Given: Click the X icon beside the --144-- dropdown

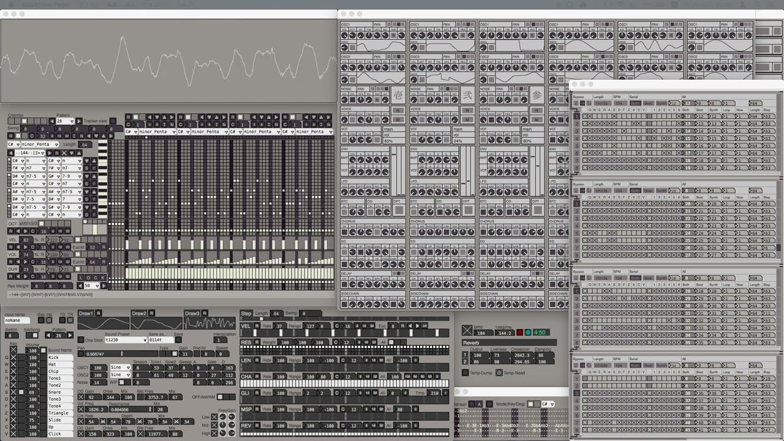Looking at the screenshot, I should coord(64,153).
